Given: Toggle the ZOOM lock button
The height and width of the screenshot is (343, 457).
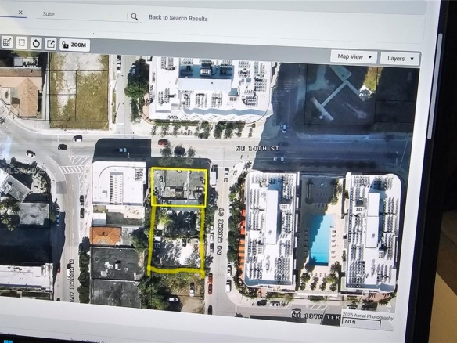Looking at the screenshot, I should (x=74, y=45).
